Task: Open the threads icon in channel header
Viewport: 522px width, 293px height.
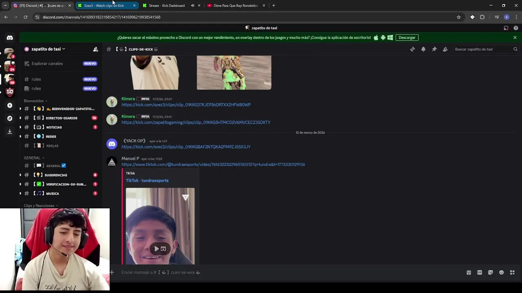Action: [x=412, y=49]
